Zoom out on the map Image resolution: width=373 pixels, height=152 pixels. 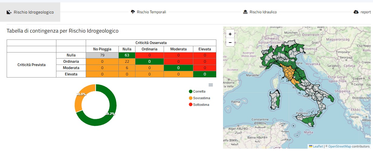230,43
